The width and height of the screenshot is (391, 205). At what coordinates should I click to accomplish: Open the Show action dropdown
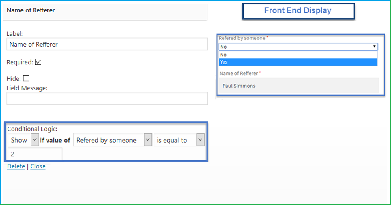click(x=23, y=140)
